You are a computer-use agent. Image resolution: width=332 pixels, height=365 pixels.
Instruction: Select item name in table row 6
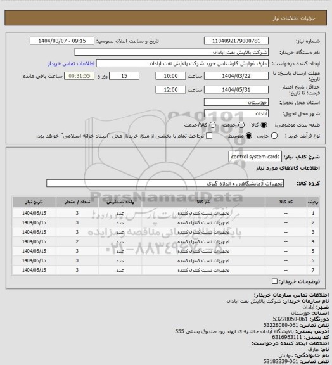tap(203, 260)
